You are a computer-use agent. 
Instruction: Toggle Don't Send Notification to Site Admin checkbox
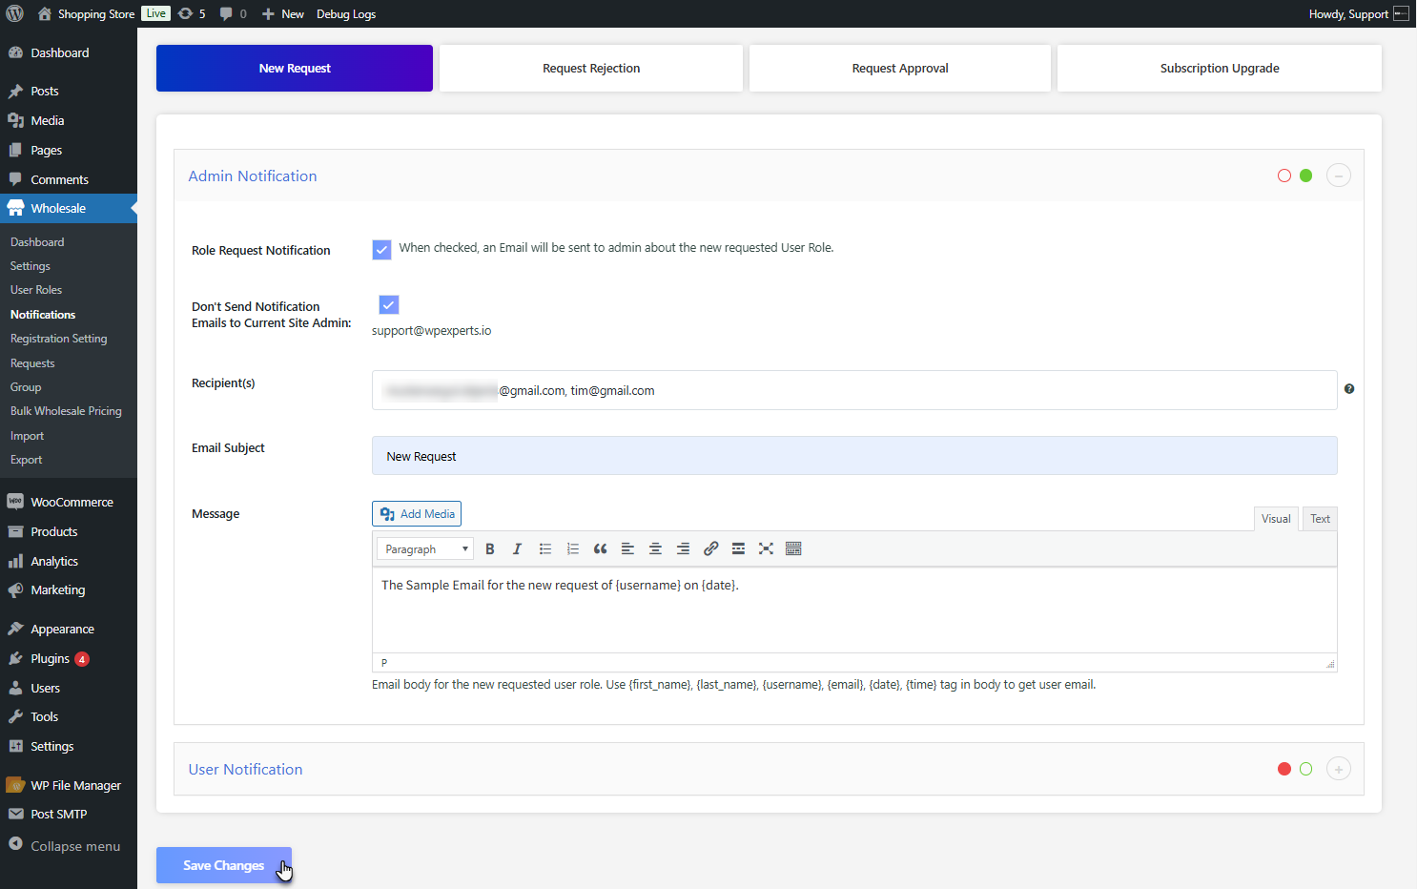[389, 304]
